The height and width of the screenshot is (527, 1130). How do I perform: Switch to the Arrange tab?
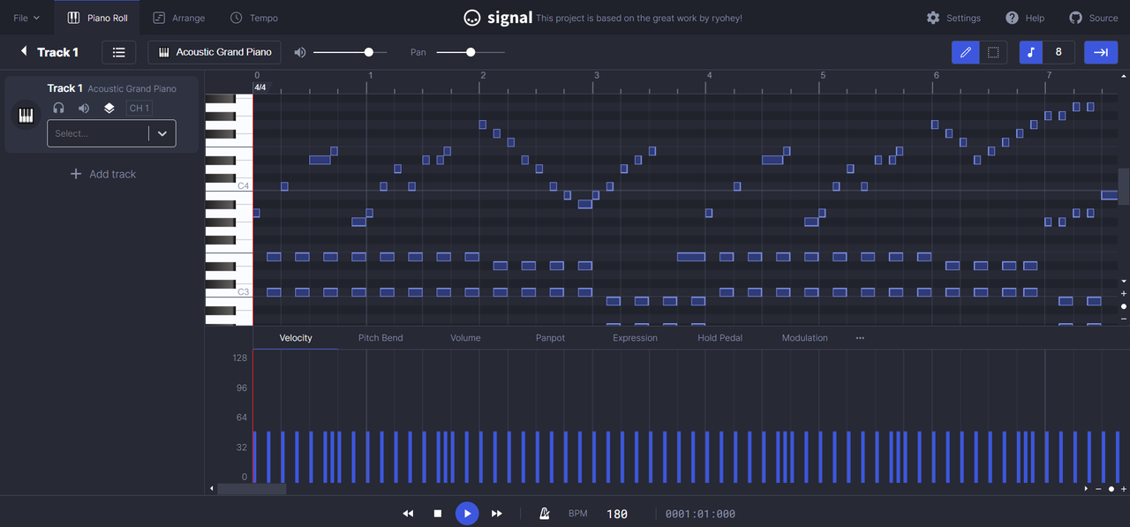(x=178, y=18)
